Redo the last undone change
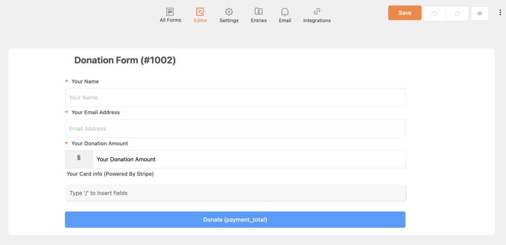The width and height of the screenshot is (506, 245). 457,13
